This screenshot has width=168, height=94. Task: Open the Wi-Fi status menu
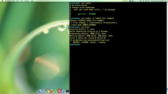pyautogui.click(x=141, y=1)
